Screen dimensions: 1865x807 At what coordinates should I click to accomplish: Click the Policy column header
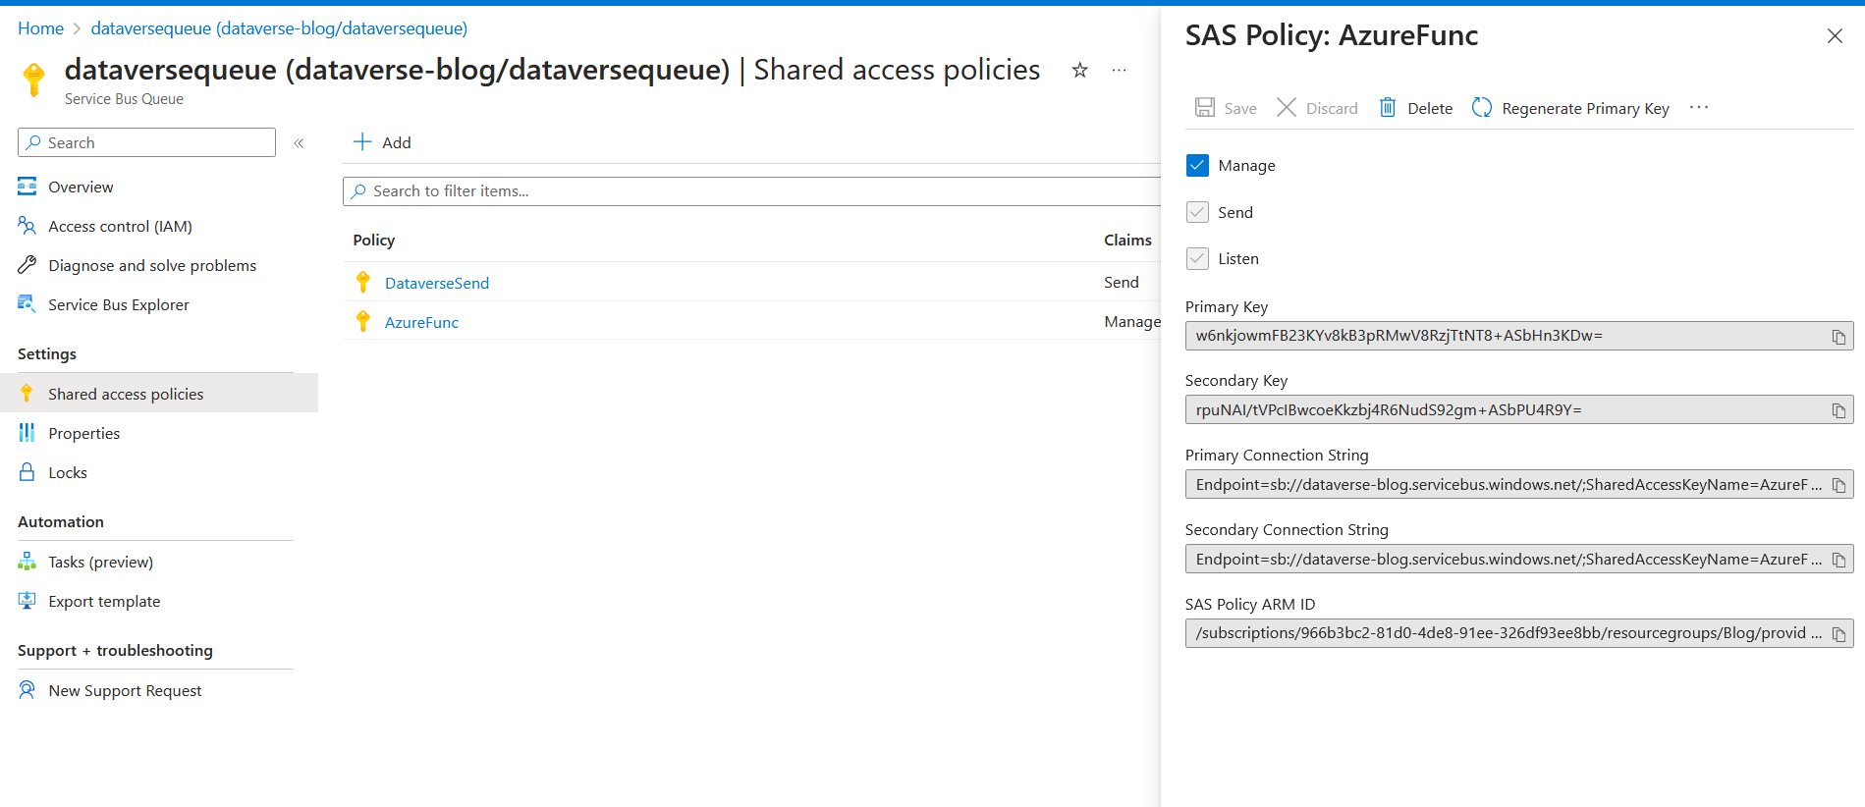coord(373,240)
